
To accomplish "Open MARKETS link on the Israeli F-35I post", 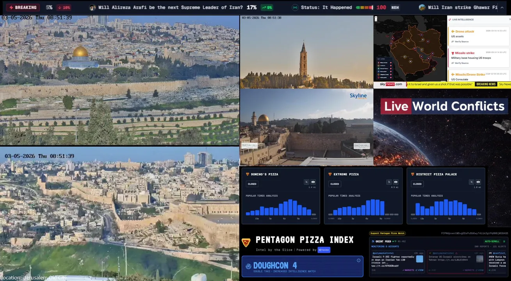I will click(408, 270).
